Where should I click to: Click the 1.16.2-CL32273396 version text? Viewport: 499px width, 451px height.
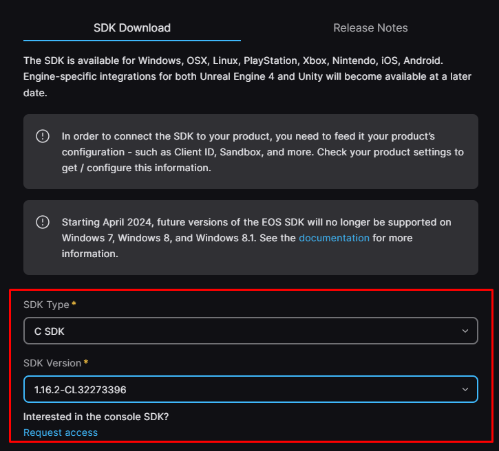click(80, 390)
